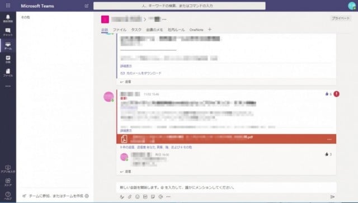Open the Format text icon in composer
Image resolution: width=358 pixels, height=203 pixels.
click(122, 197)
